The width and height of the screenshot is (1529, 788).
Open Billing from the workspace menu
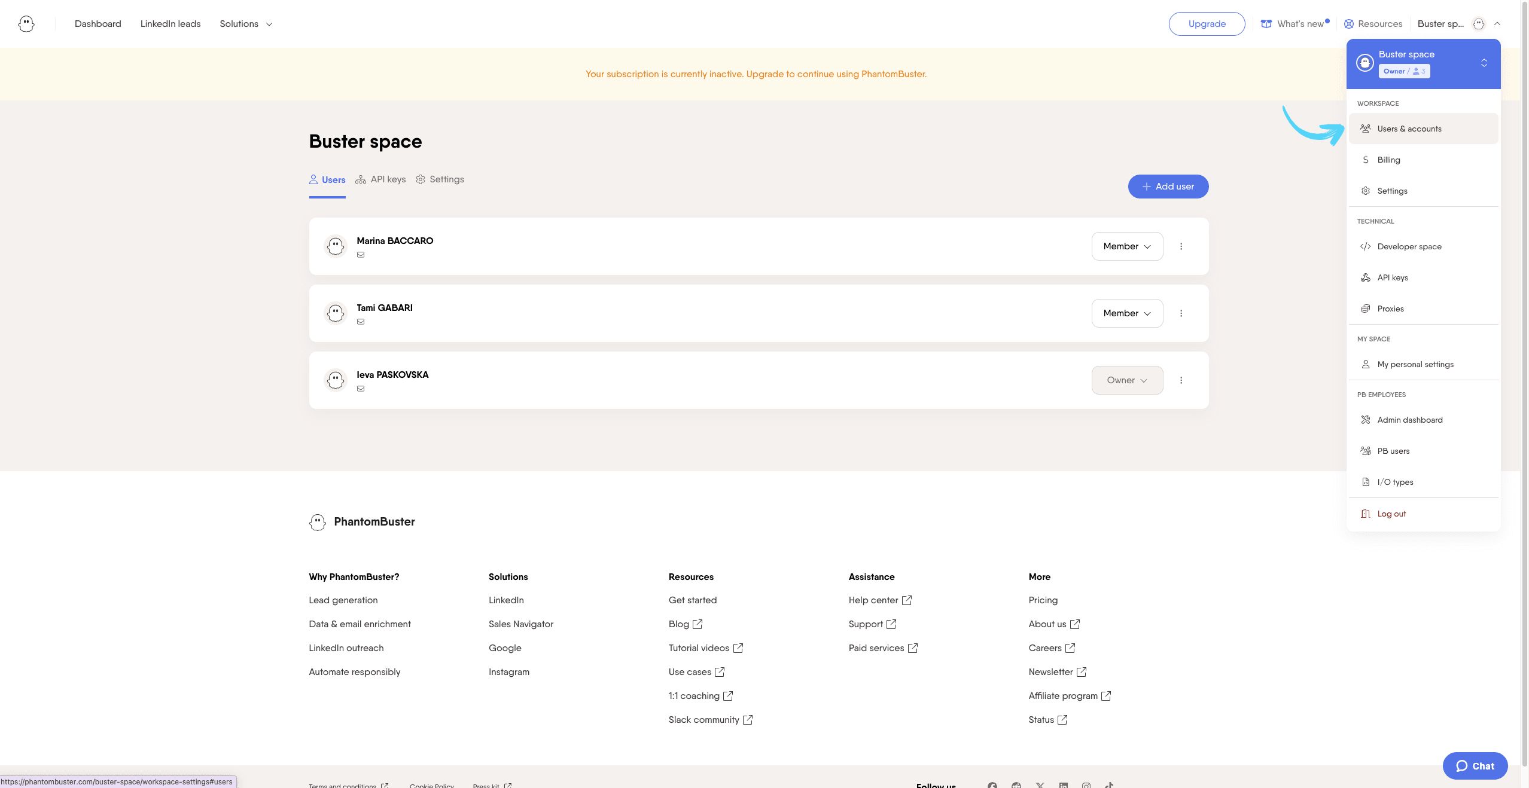point(1423,160)
